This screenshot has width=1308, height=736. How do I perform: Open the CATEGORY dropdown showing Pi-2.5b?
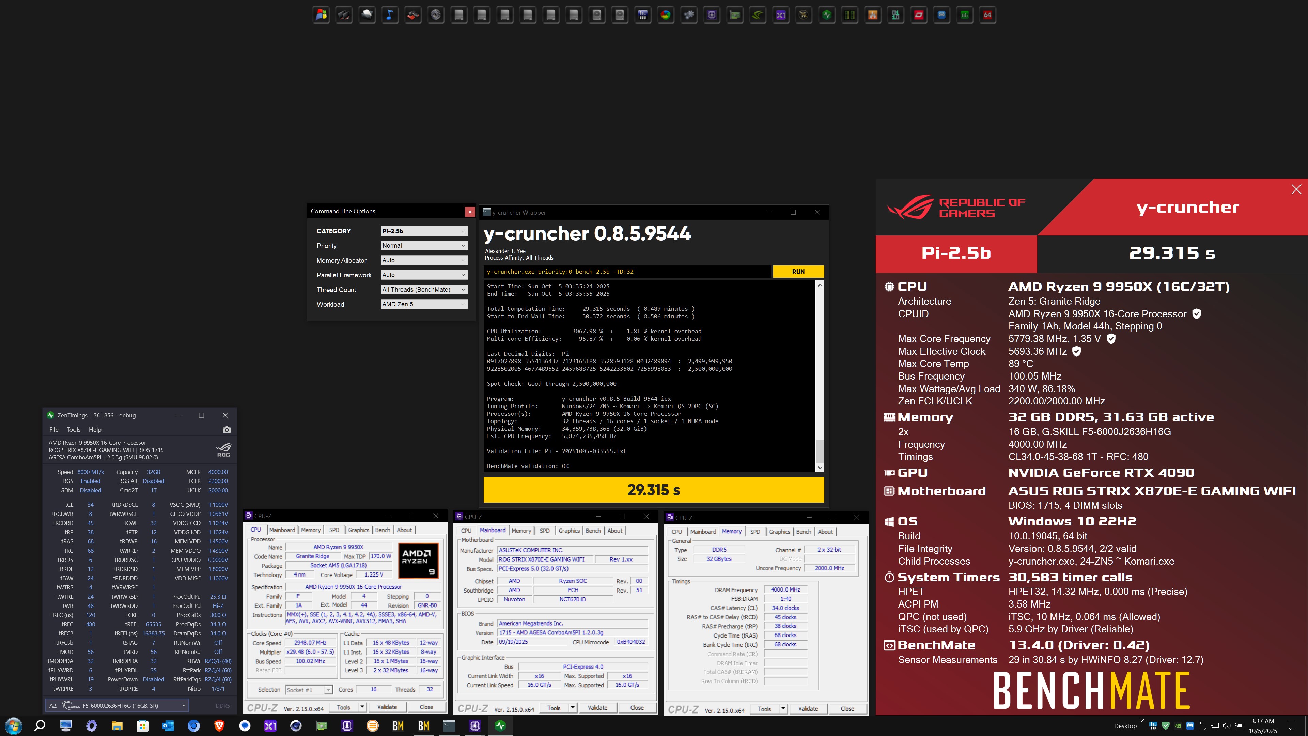click(423, 231)
